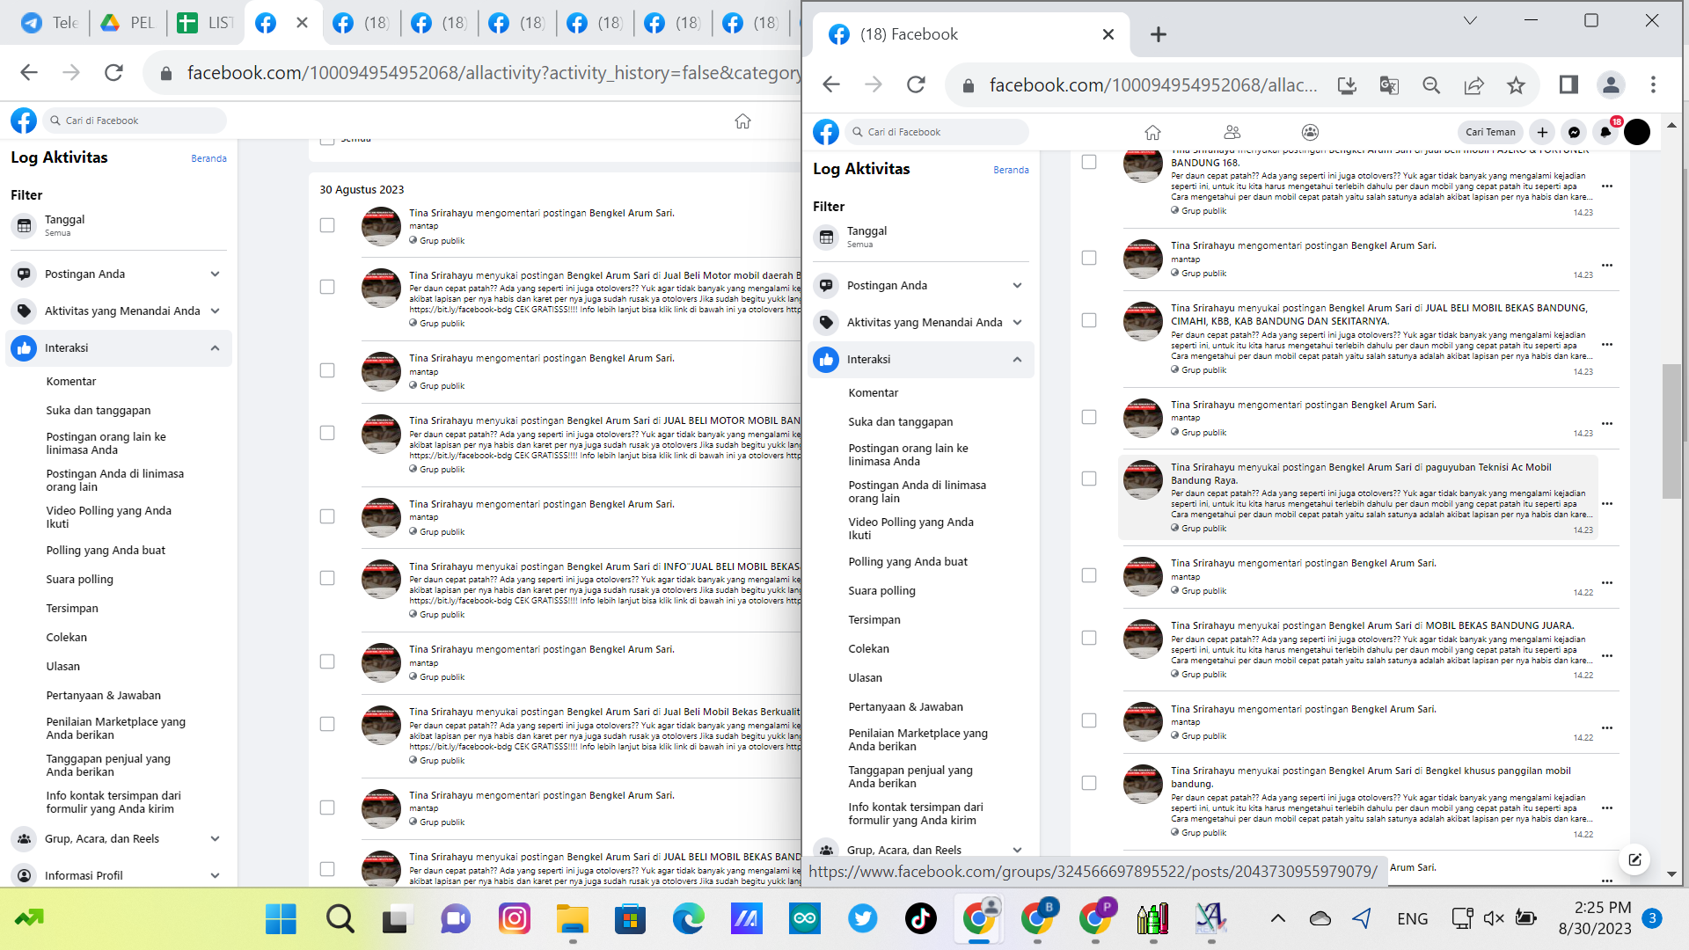
Task: Collapse the Interaksi section in left window
Action: coord(215,348)
